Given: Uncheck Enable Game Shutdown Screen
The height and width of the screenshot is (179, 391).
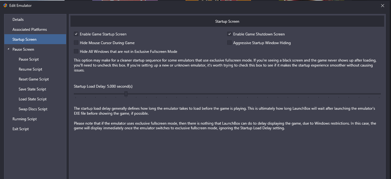Looking at the screenshot, I should [x=229, y=34].
